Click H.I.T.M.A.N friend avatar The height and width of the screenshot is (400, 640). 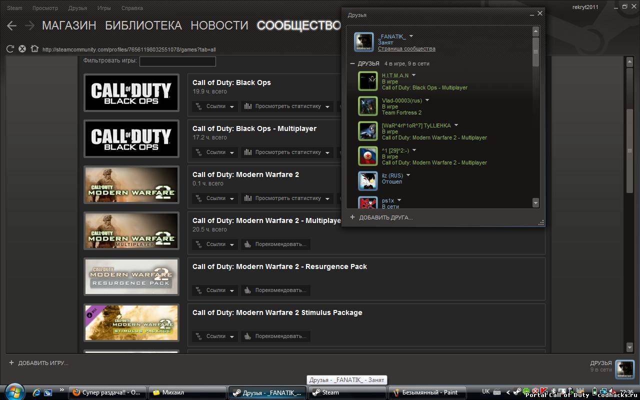coord(368,81)
